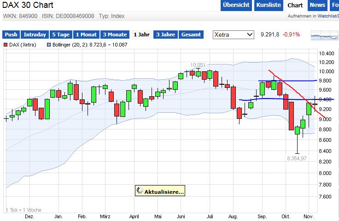
Task: Switch to the Übersicht tab
Action: pyautogui.click(x=236, y=5)
